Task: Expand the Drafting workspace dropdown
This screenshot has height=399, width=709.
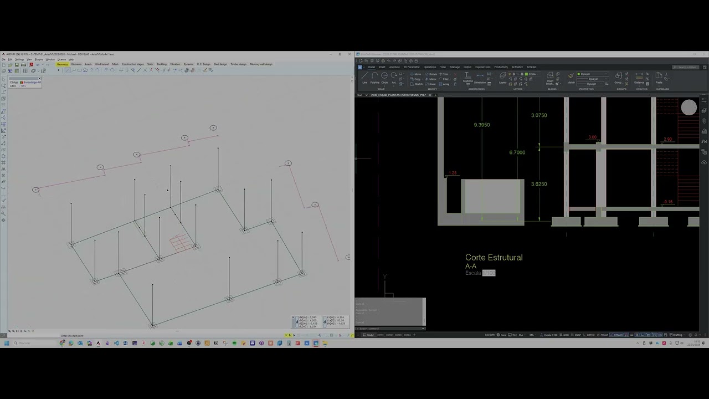Action: [x=677, y=335]
